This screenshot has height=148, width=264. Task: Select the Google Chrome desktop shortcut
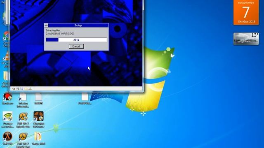7,39
